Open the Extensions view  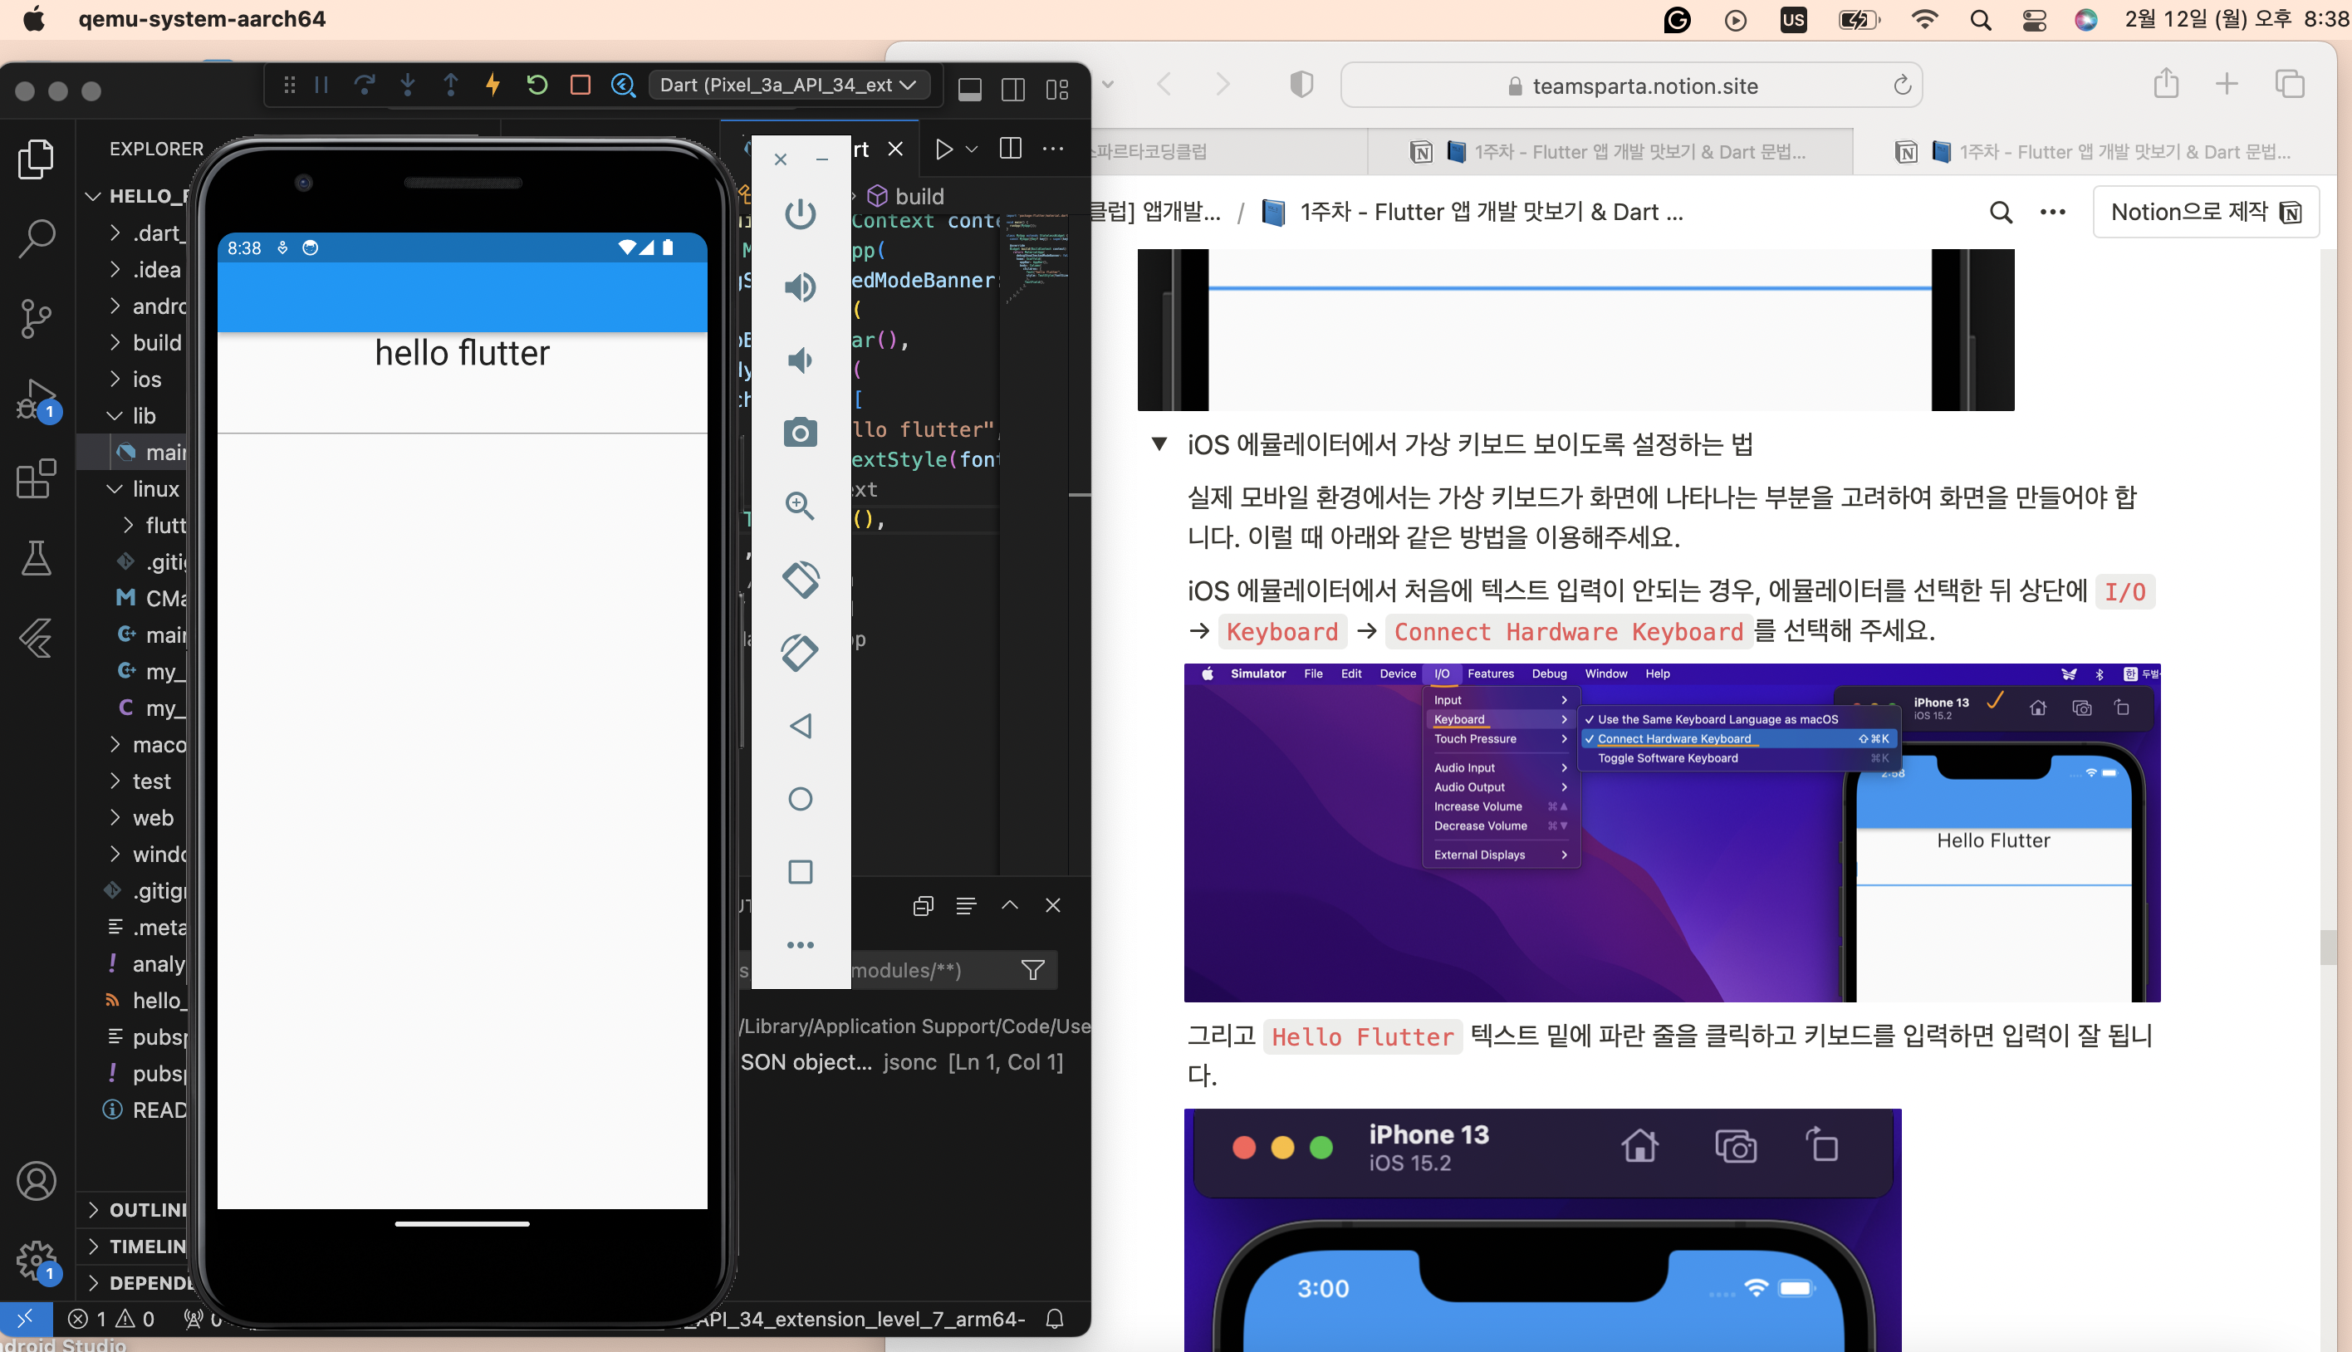tap(37, 479)
